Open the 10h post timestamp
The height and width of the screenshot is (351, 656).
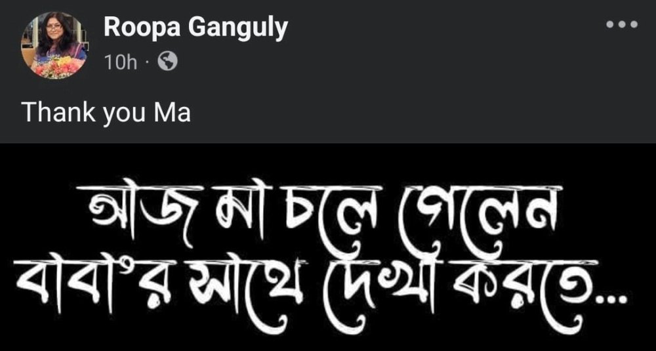(x=121, y=63)
